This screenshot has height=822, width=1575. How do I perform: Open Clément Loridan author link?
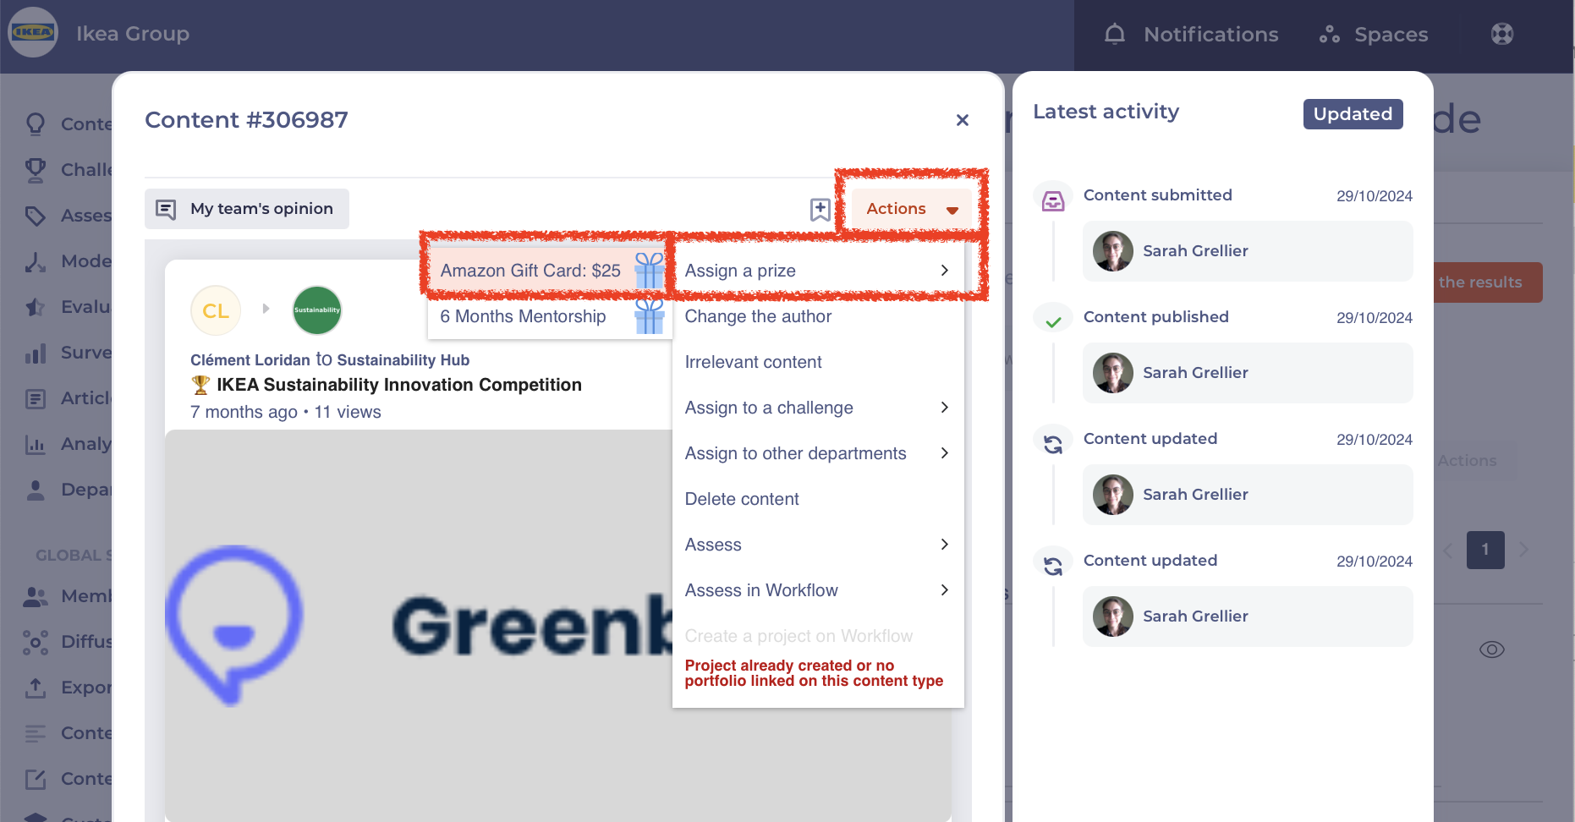point(250,360)
